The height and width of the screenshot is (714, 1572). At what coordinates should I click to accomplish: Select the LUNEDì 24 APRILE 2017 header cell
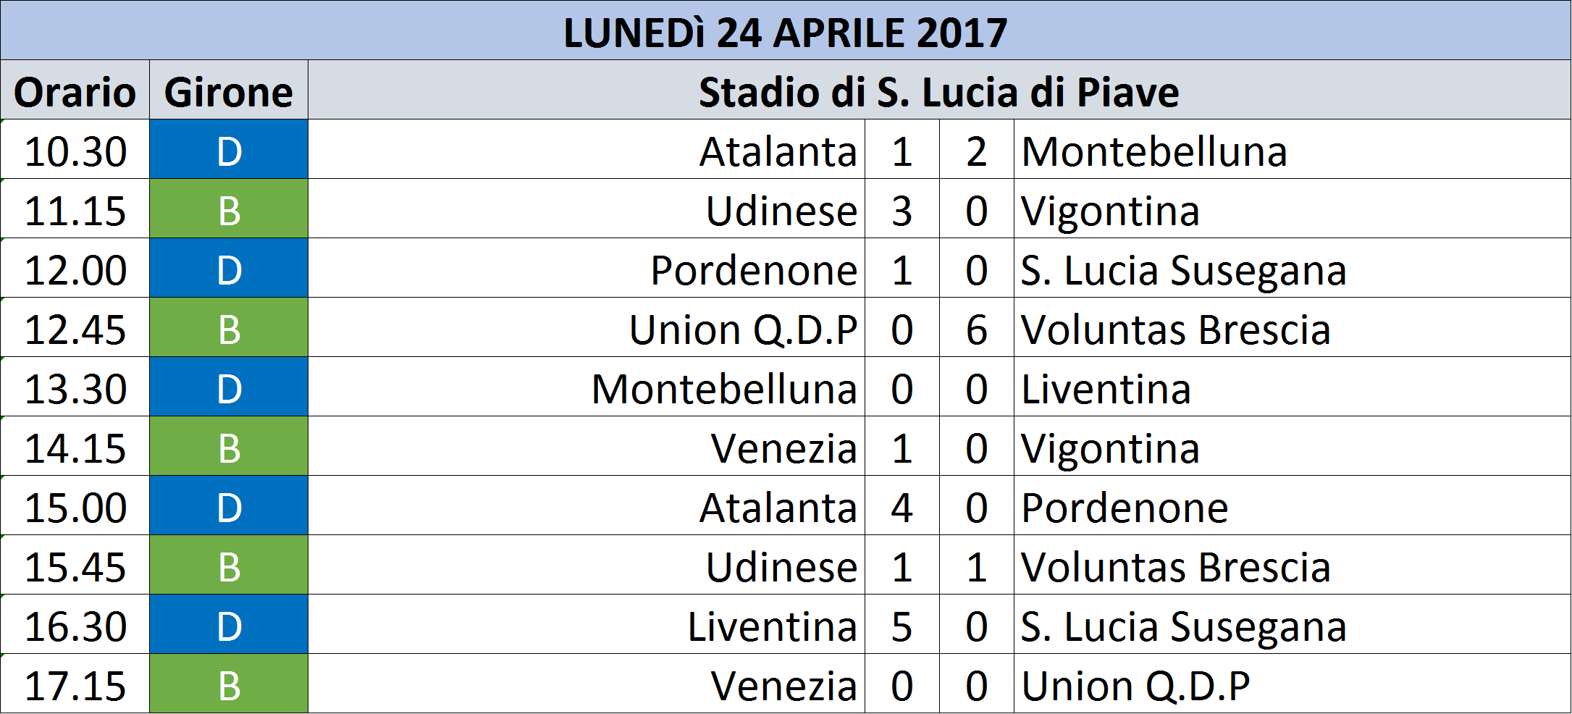pos(786,30)
